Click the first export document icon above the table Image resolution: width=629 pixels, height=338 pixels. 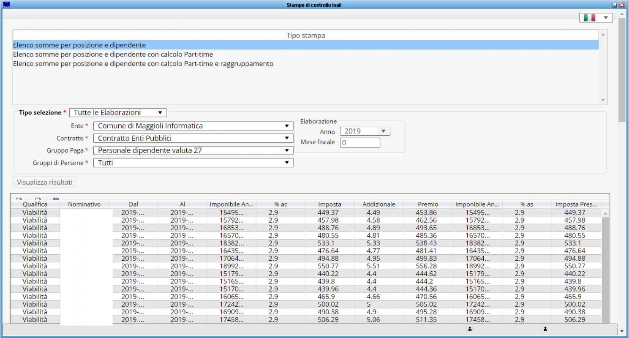pos(19,198)
